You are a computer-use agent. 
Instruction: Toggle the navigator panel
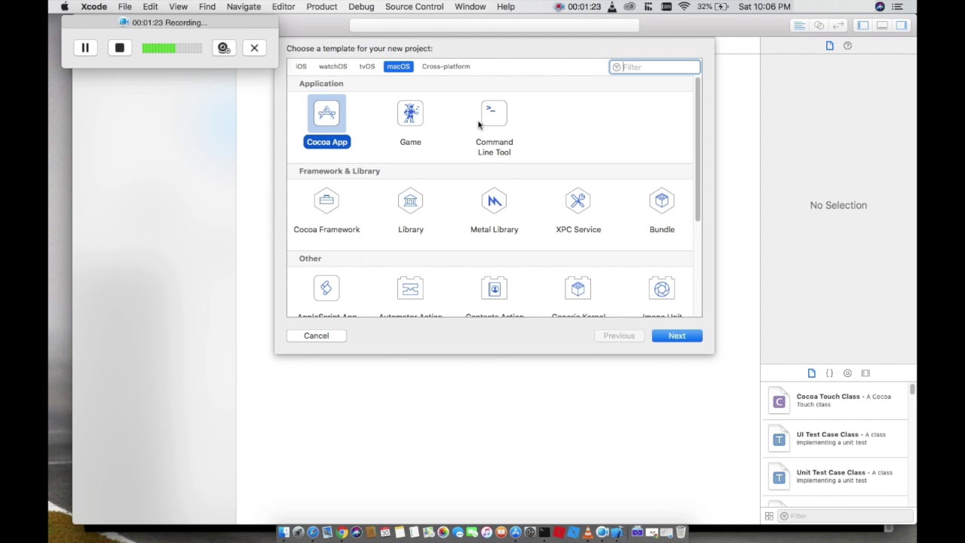tap(862, 26)
